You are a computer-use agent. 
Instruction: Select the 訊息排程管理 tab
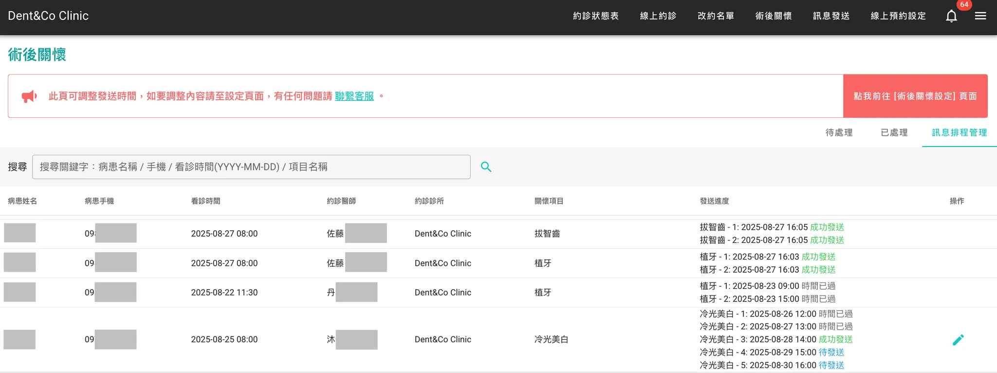(959, 133)
